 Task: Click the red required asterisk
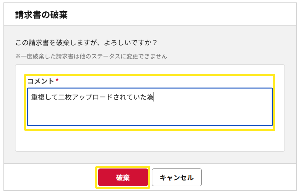57,81
